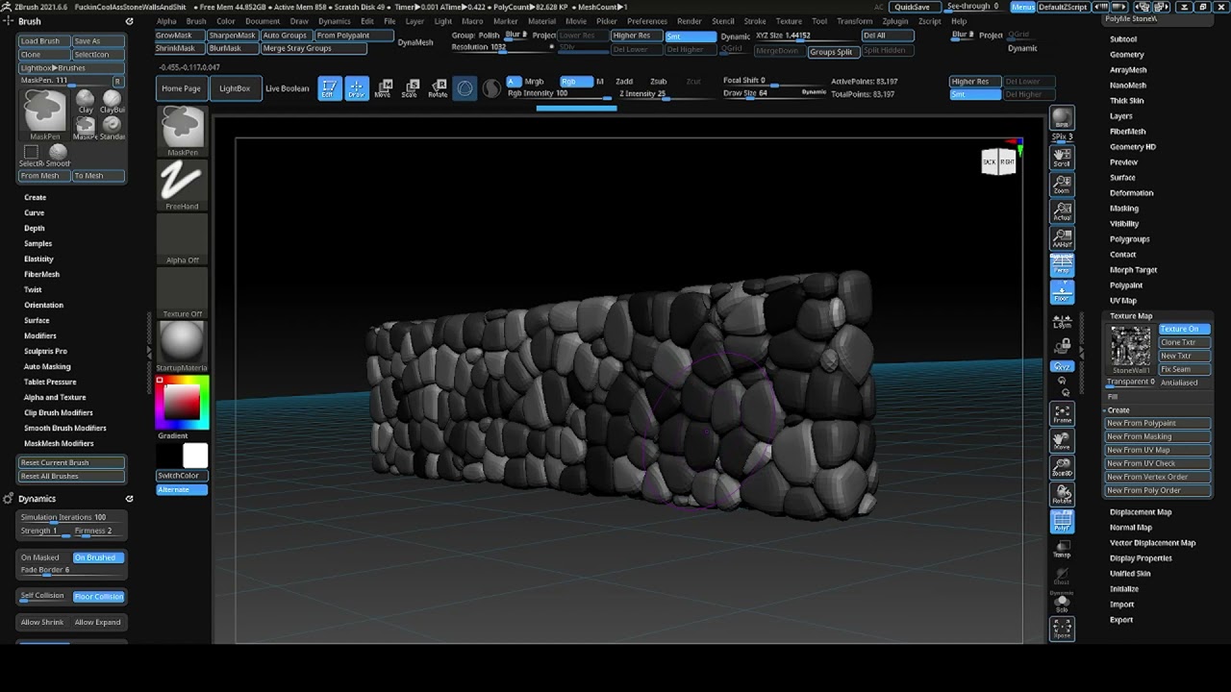Click the Actual size icon
This screenshot has width=1231, height=692.
[1062, 210]
